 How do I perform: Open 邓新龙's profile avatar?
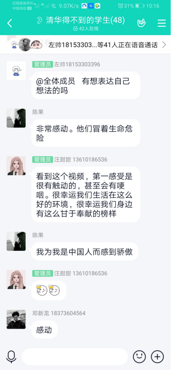[16, 319]
